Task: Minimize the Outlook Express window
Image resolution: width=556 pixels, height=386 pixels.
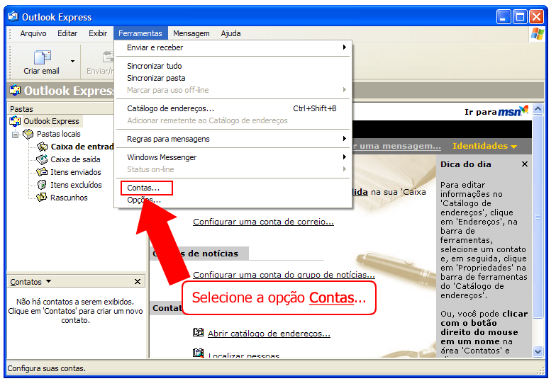Action: [x=504, y=17]
